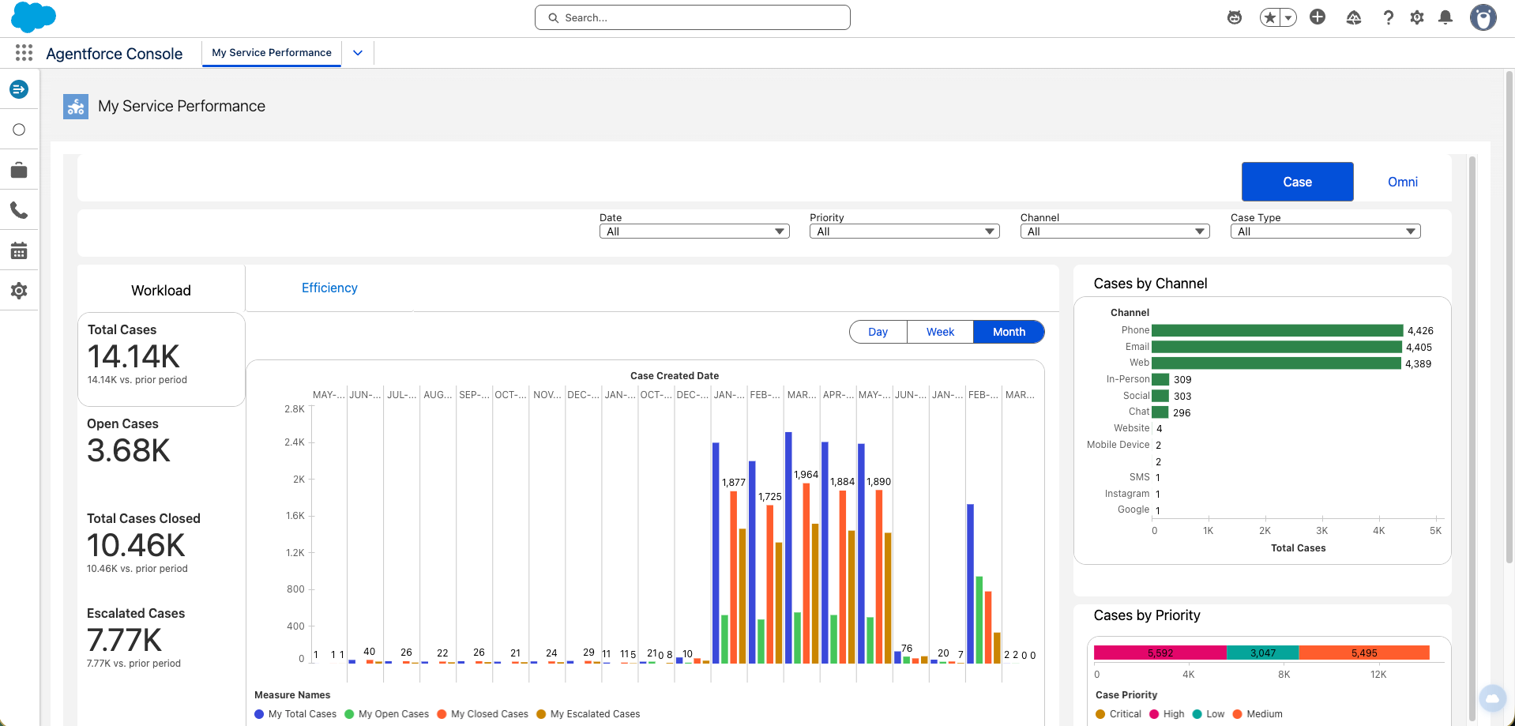
Task: Open the Help question mark icon
Action: (x=1388, y=17)
